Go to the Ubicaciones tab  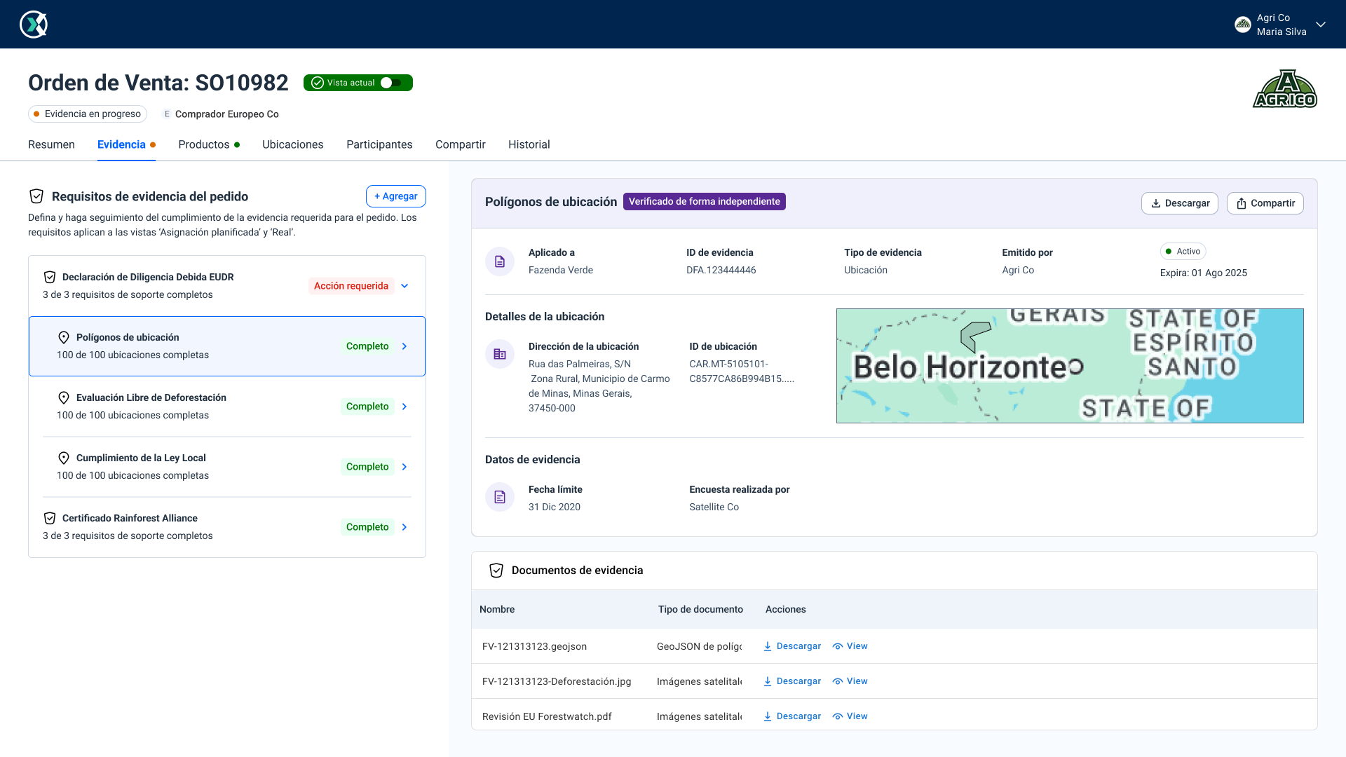(x=293, y=144)
